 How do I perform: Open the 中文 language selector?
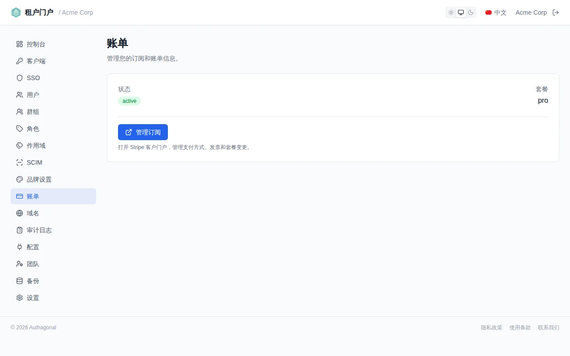[496, 12]
